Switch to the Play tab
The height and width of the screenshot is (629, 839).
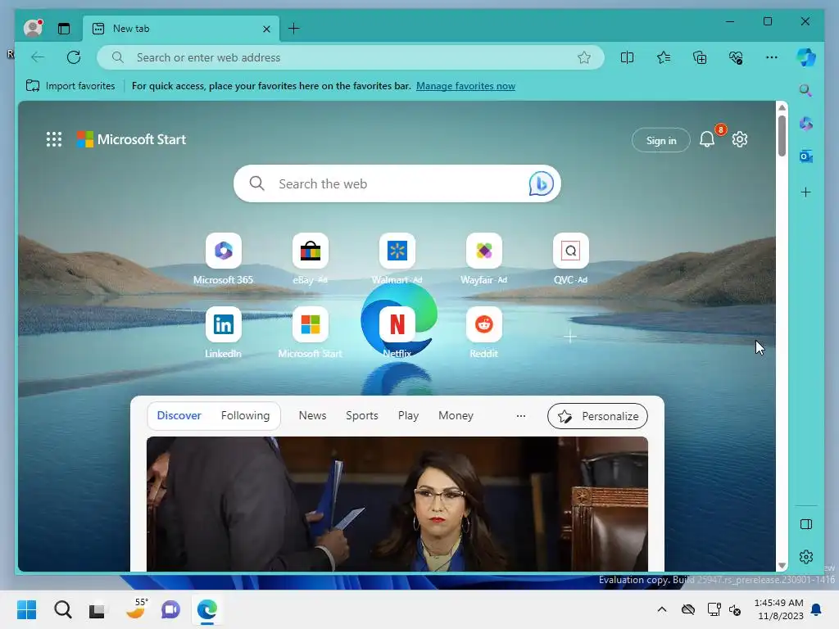(408, 415)
